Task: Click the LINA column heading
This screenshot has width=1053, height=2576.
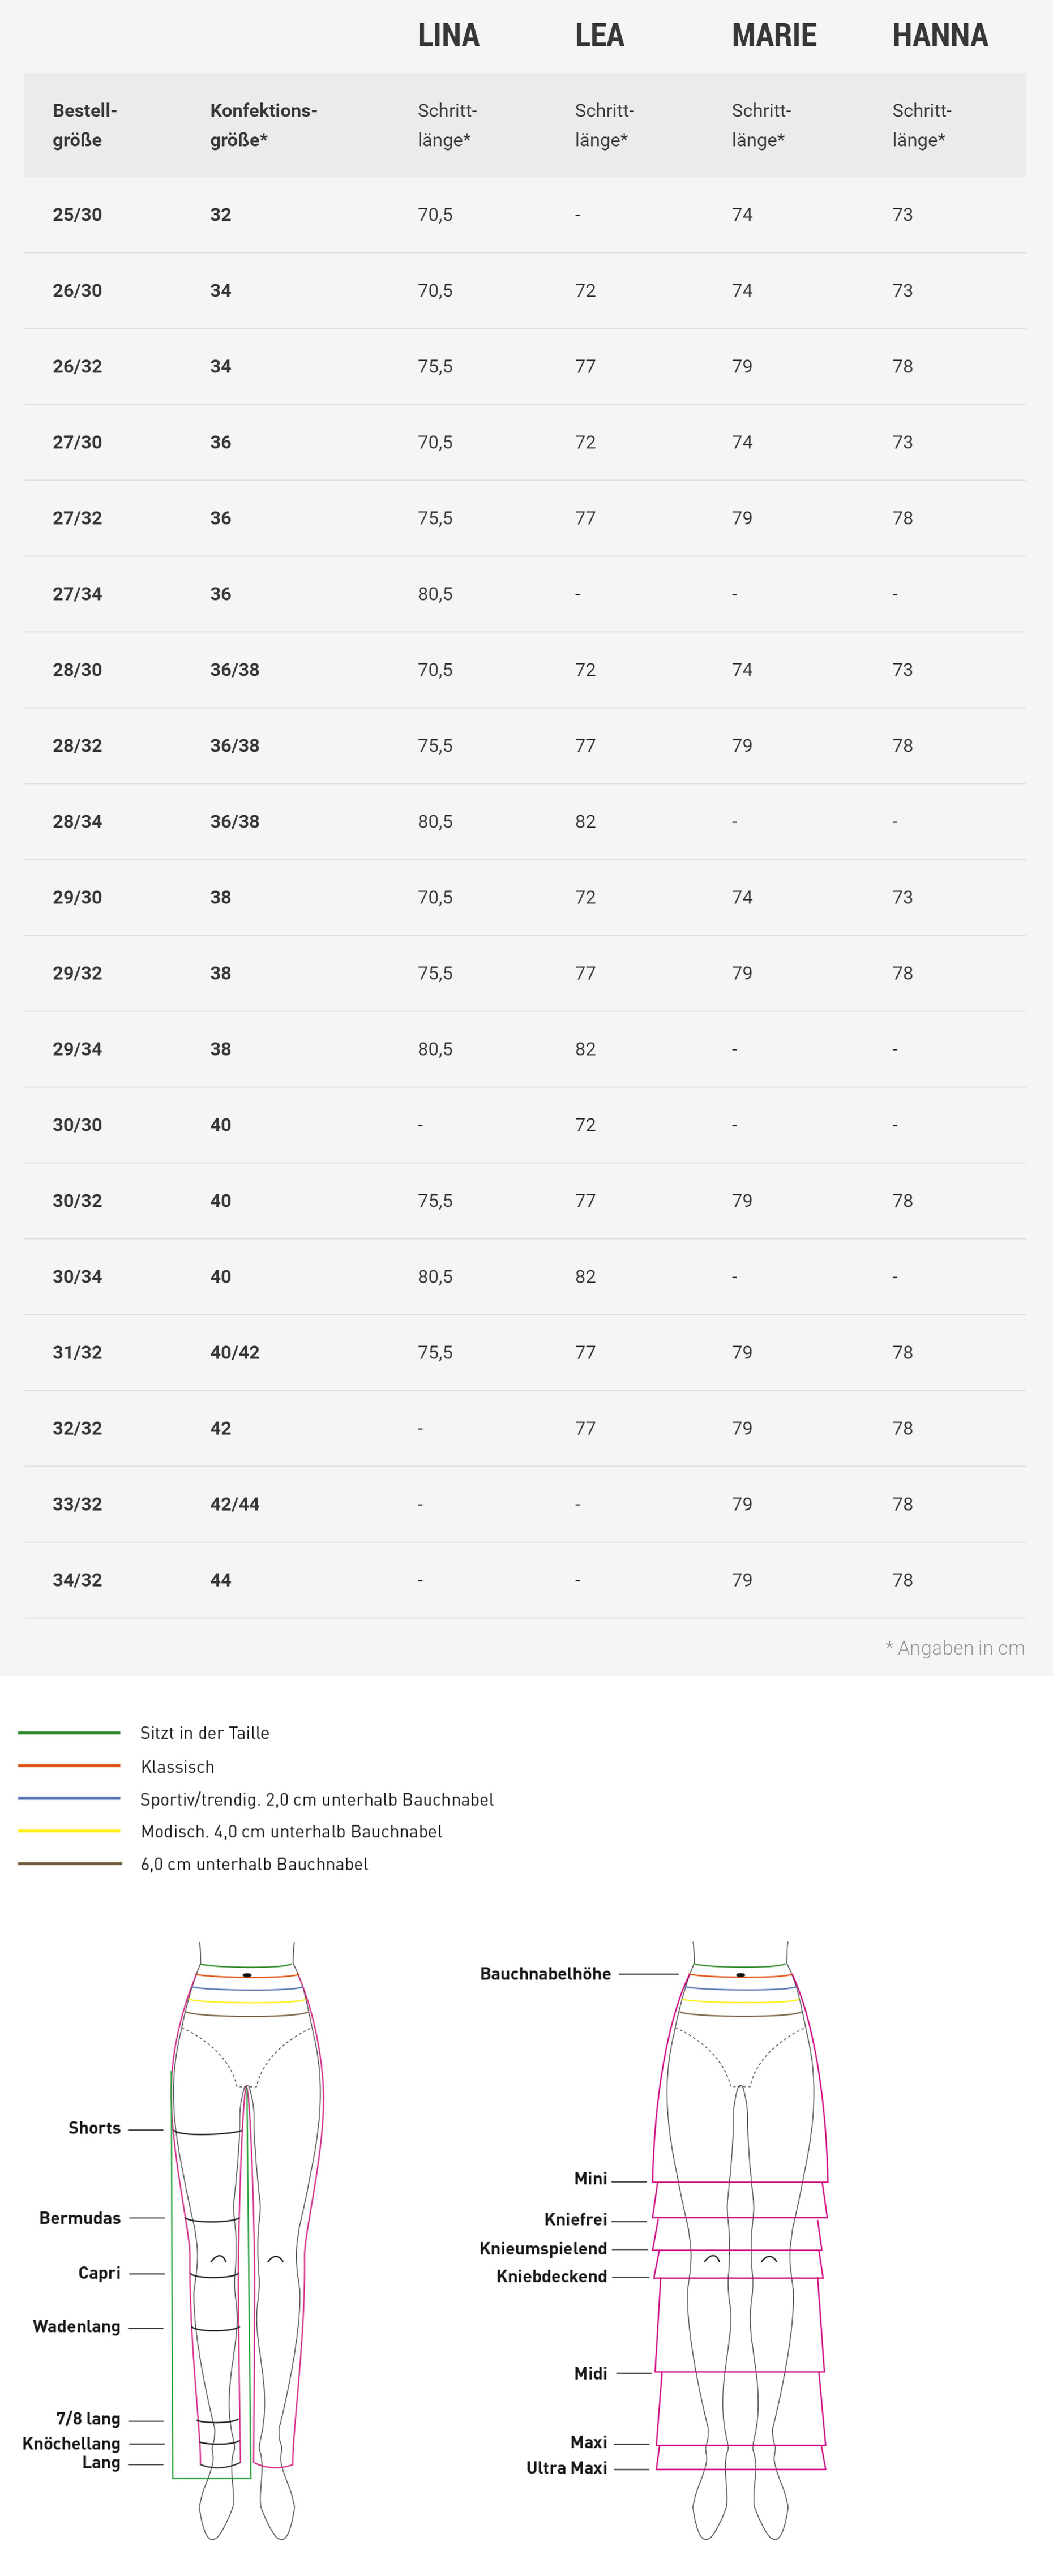Action: [448, 36]
